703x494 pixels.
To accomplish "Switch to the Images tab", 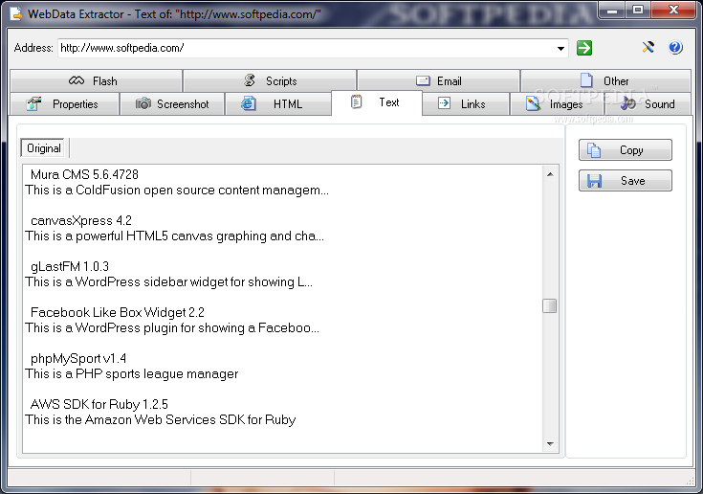I will (557, 104).
